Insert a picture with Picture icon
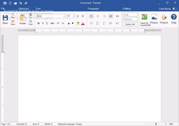 point(154,17)
